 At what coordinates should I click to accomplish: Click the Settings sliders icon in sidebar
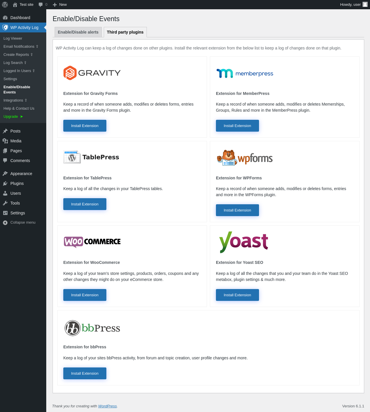5,213
